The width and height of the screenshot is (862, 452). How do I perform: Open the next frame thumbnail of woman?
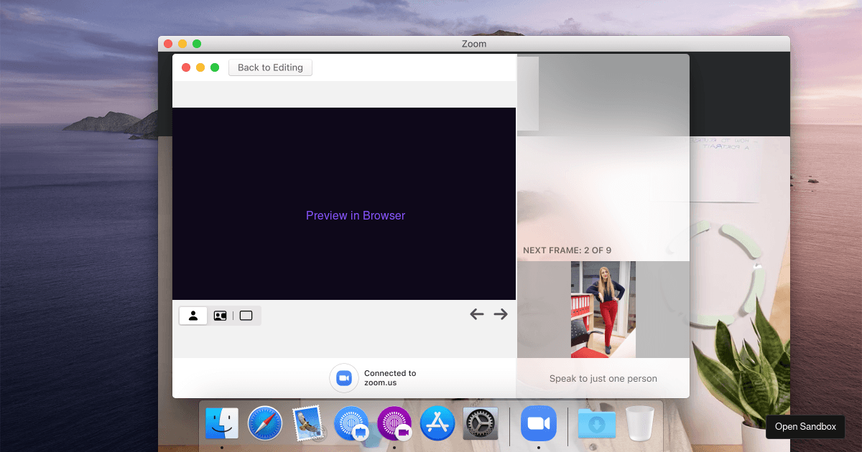point(603,309)
